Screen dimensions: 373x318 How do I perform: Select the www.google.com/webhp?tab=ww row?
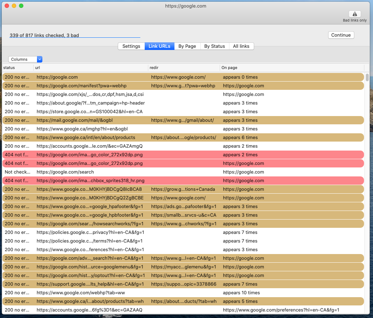(x=183, y=293)
